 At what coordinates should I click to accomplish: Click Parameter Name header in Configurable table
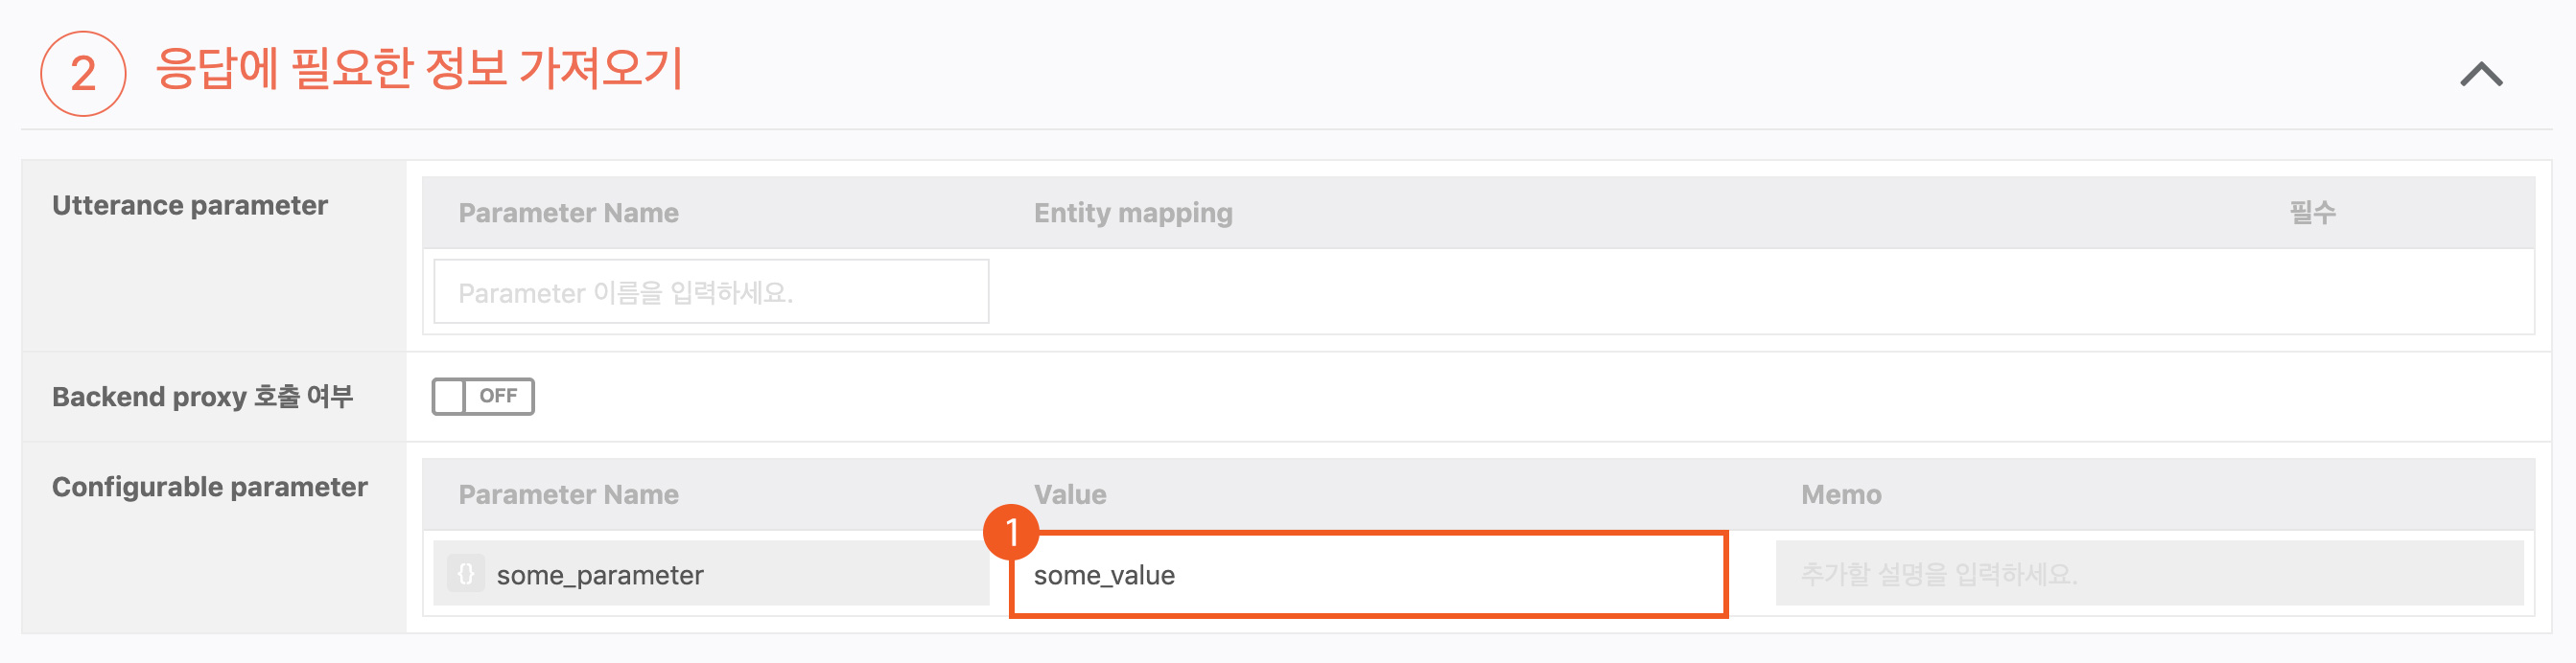tap(568, 494)
